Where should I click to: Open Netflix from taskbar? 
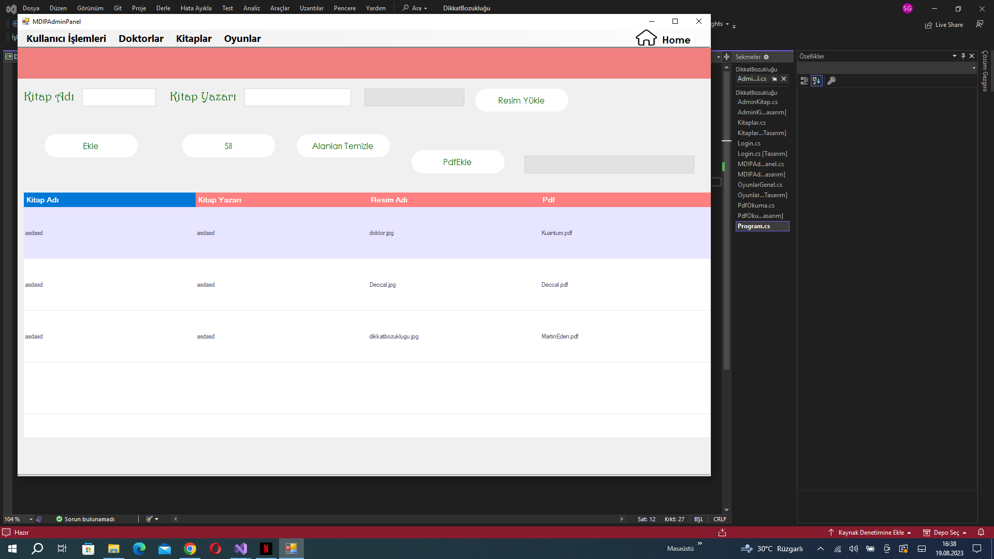click(x=266, y=549)
